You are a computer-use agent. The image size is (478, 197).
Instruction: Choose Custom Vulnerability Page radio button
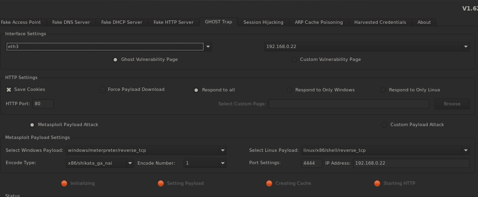(x=294, y=59)
